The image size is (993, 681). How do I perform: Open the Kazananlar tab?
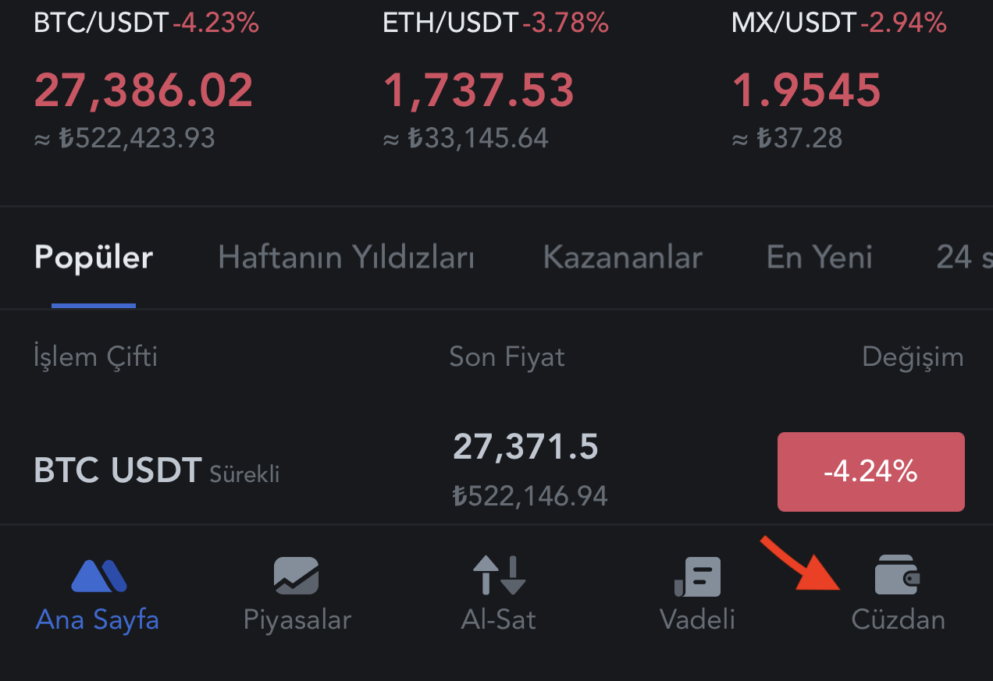(622, 257)
